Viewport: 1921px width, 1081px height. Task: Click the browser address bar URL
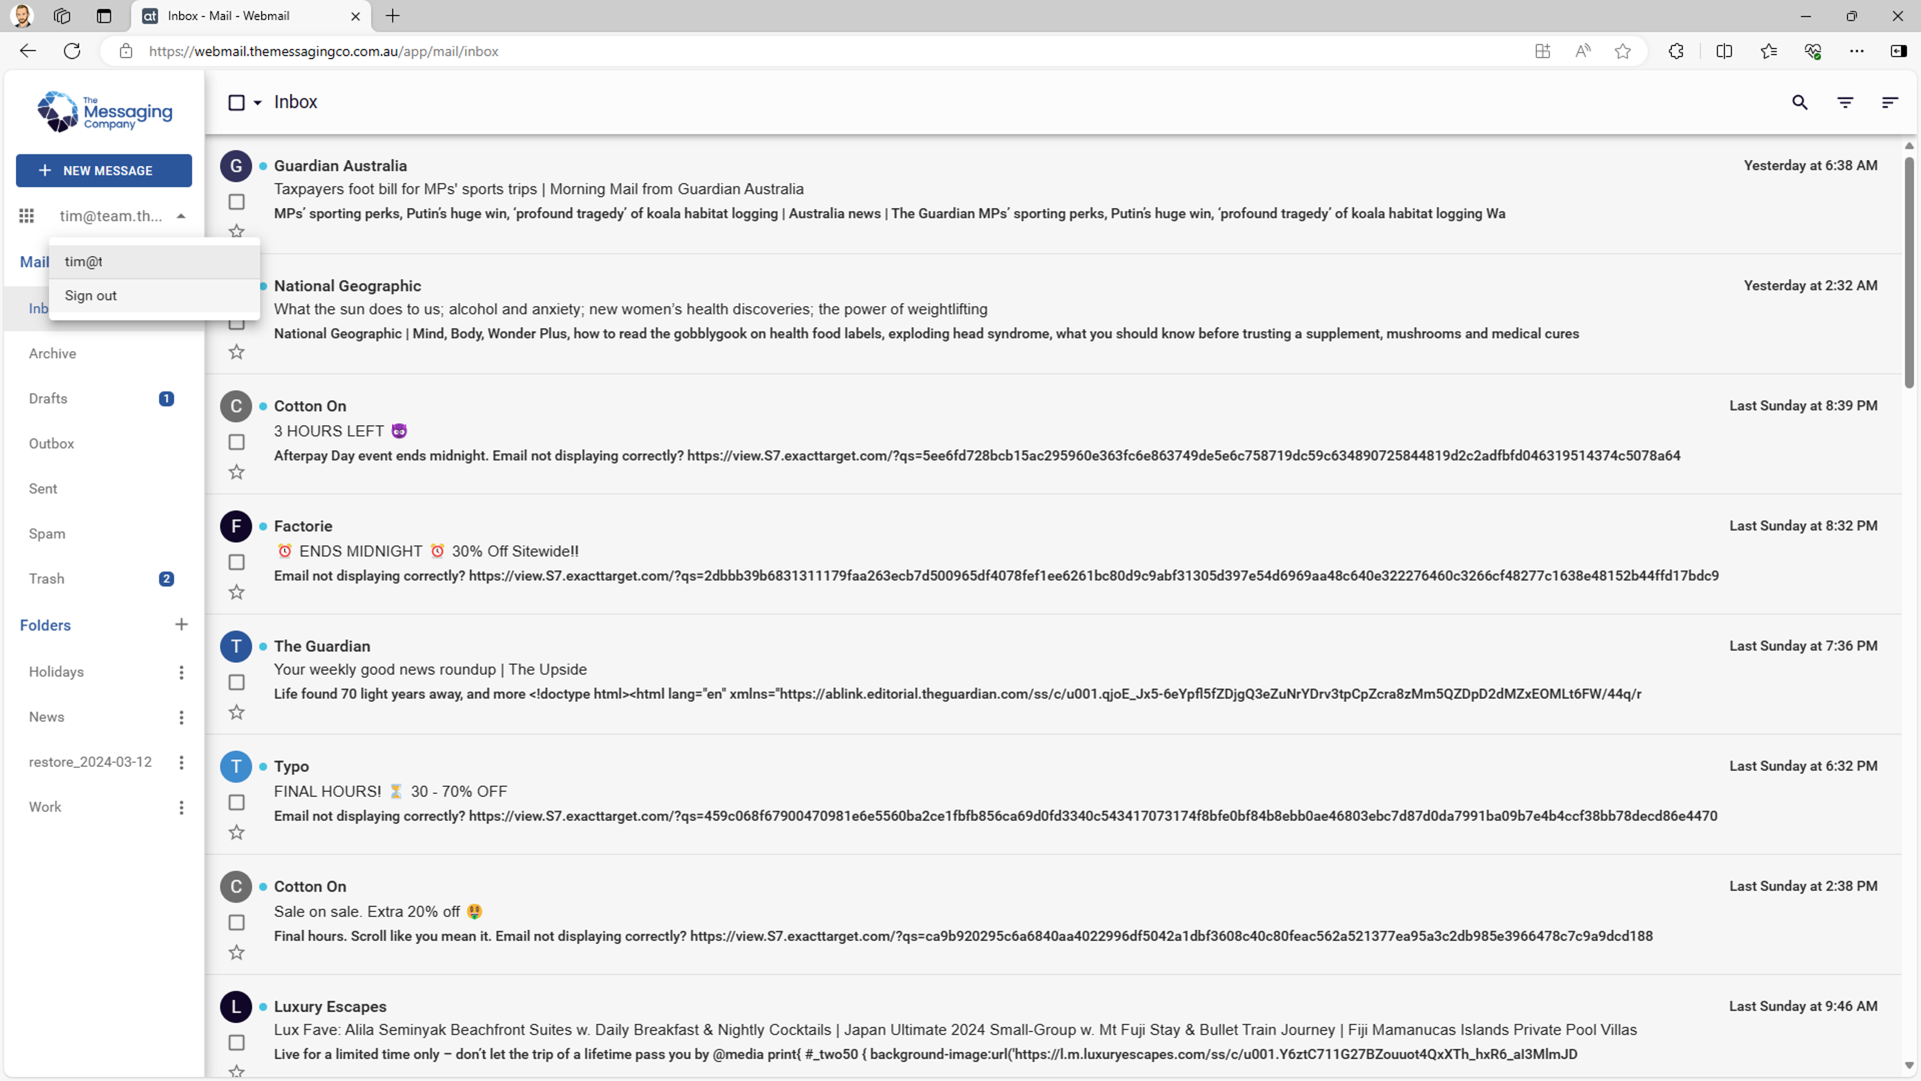point(324,51)
